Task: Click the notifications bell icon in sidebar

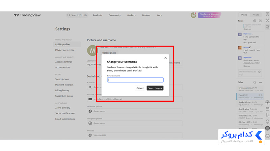Action: [267, 121]
